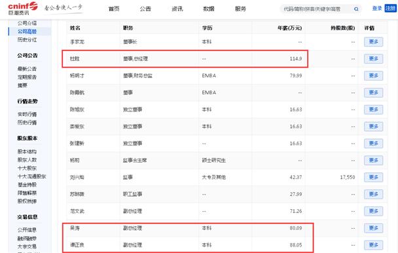Open the 资讯 navigation item
Screen dimensions: 398x253
(x=177, y=9)
